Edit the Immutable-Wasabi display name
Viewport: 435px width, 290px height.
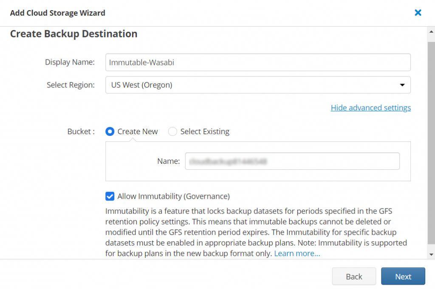tap(258, 62)
